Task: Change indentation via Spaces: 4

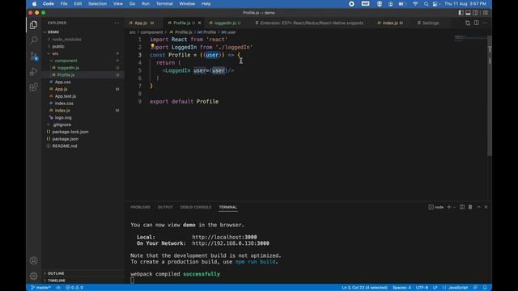Action: 401,288
